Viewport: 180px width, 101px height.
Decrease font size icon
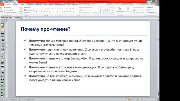pyautogui.click(x=55, y=8)
